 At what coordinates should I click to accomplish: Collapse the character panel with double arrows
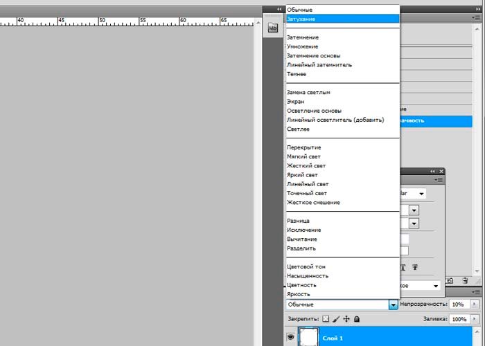click(433, 171)
